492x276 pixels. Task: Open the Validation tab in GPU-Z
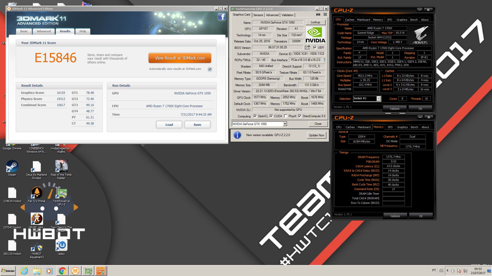pos(287,15)
